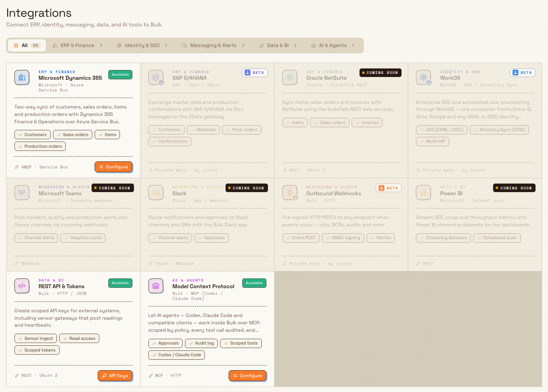548x392 pixels.
Task: Click the Power BI chart icon
Action: tap(423, 192)
